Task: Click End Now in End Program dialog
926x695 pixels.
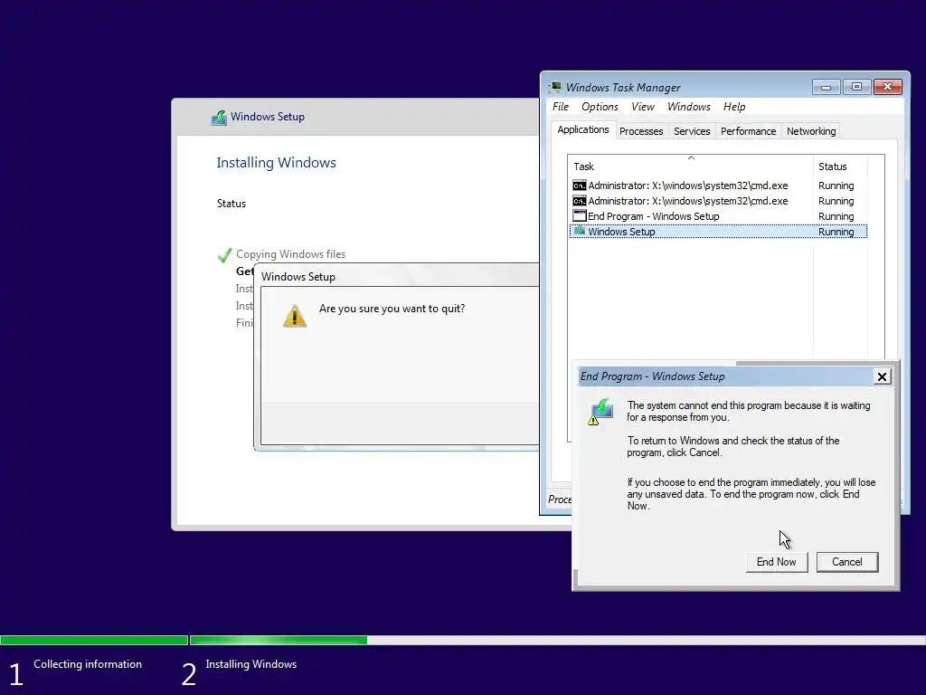Action: [777, 562]
